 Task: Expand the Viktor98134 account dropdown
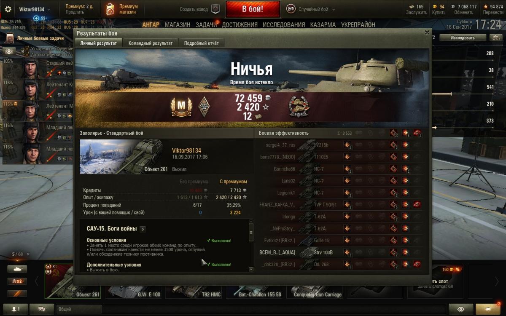click(48, 10)
